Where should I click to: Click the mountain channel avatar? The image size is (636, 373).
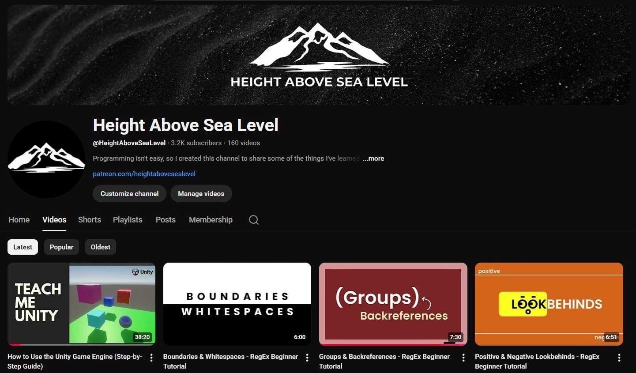coord(46,159)
